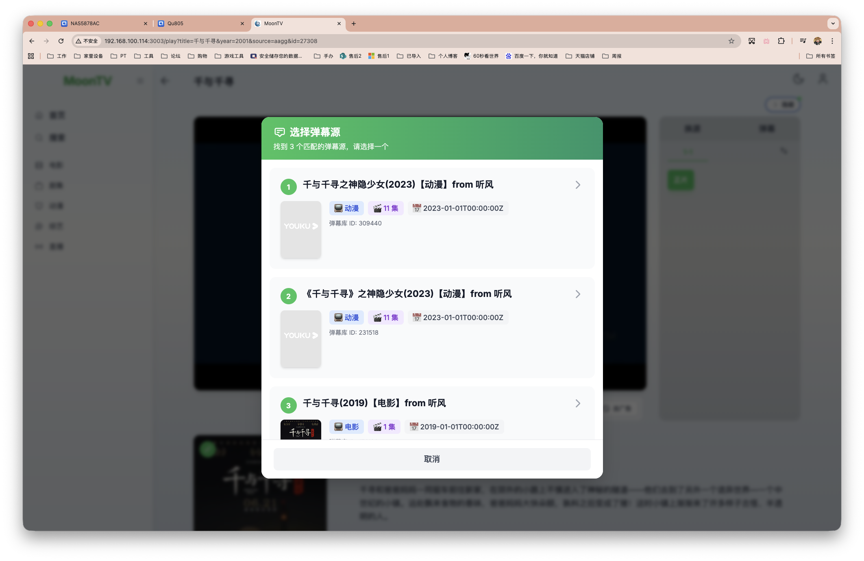Click the calendar icon beside the 2023-01-01 date
This screenshot has height=561, width=864.
[416, 208]
